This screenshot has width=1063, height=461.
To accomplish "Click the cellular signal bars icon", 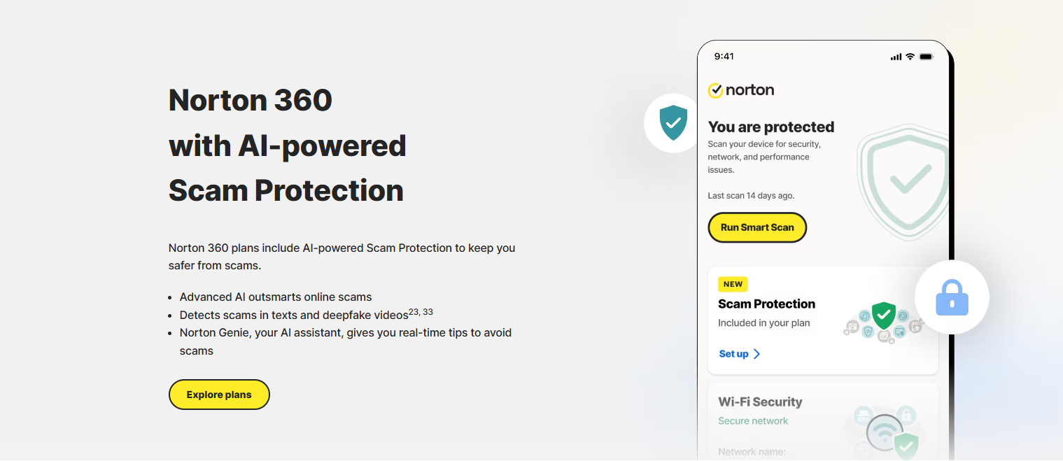I will [x=896, y=56].
